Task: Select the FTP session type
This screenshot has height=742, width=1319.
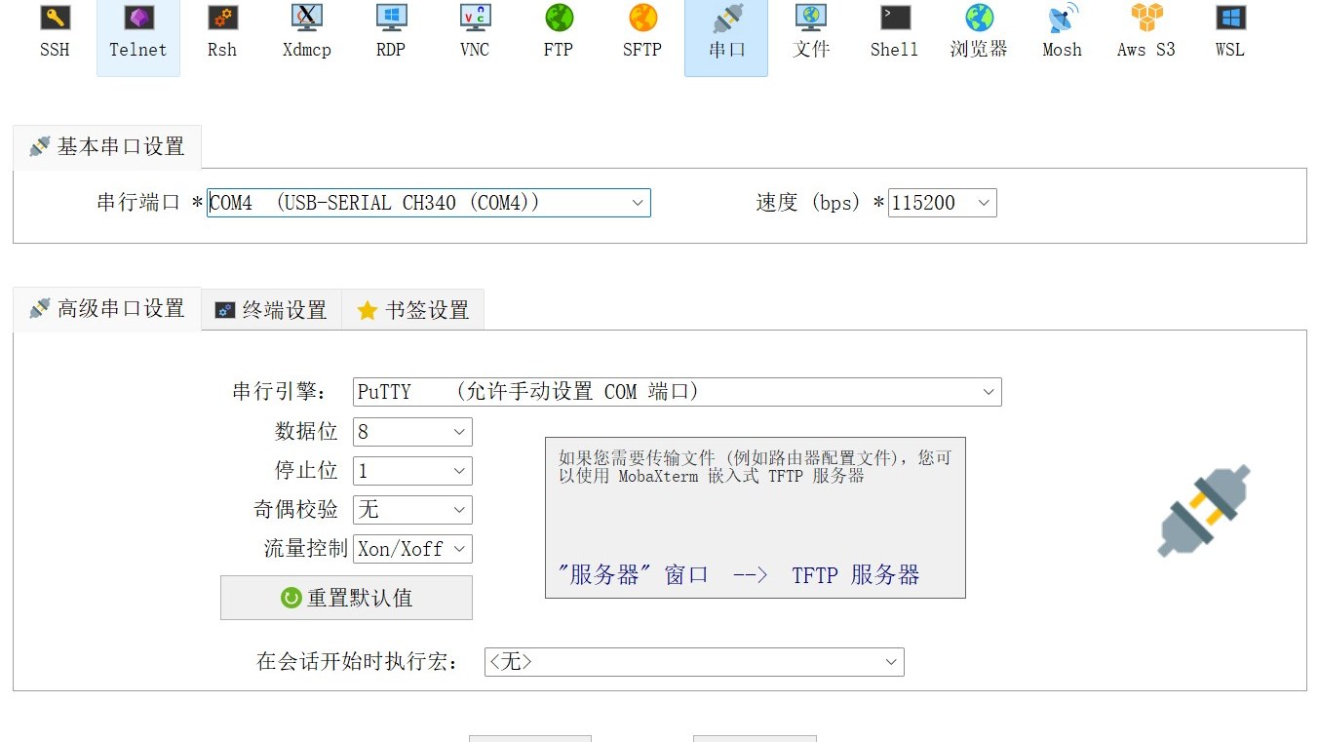Action: click(x=559, y=32)
